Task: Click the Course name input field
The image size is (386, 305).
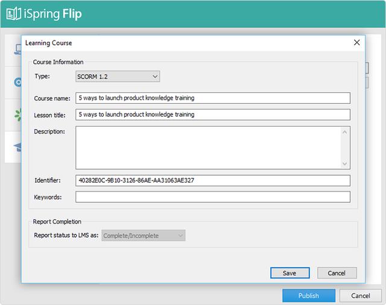Action: [213, 98]
